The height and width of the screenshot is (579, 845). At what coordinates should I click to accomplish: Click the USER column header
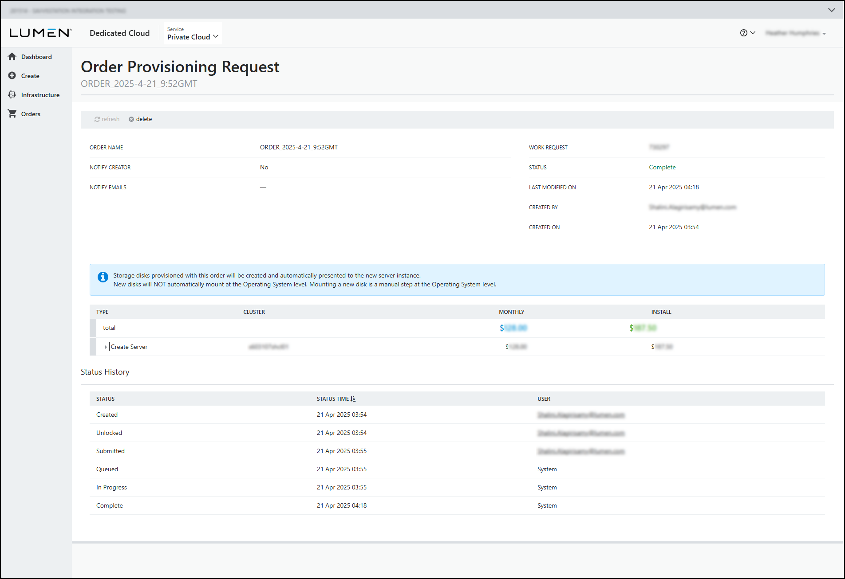(x=544, y=399)
